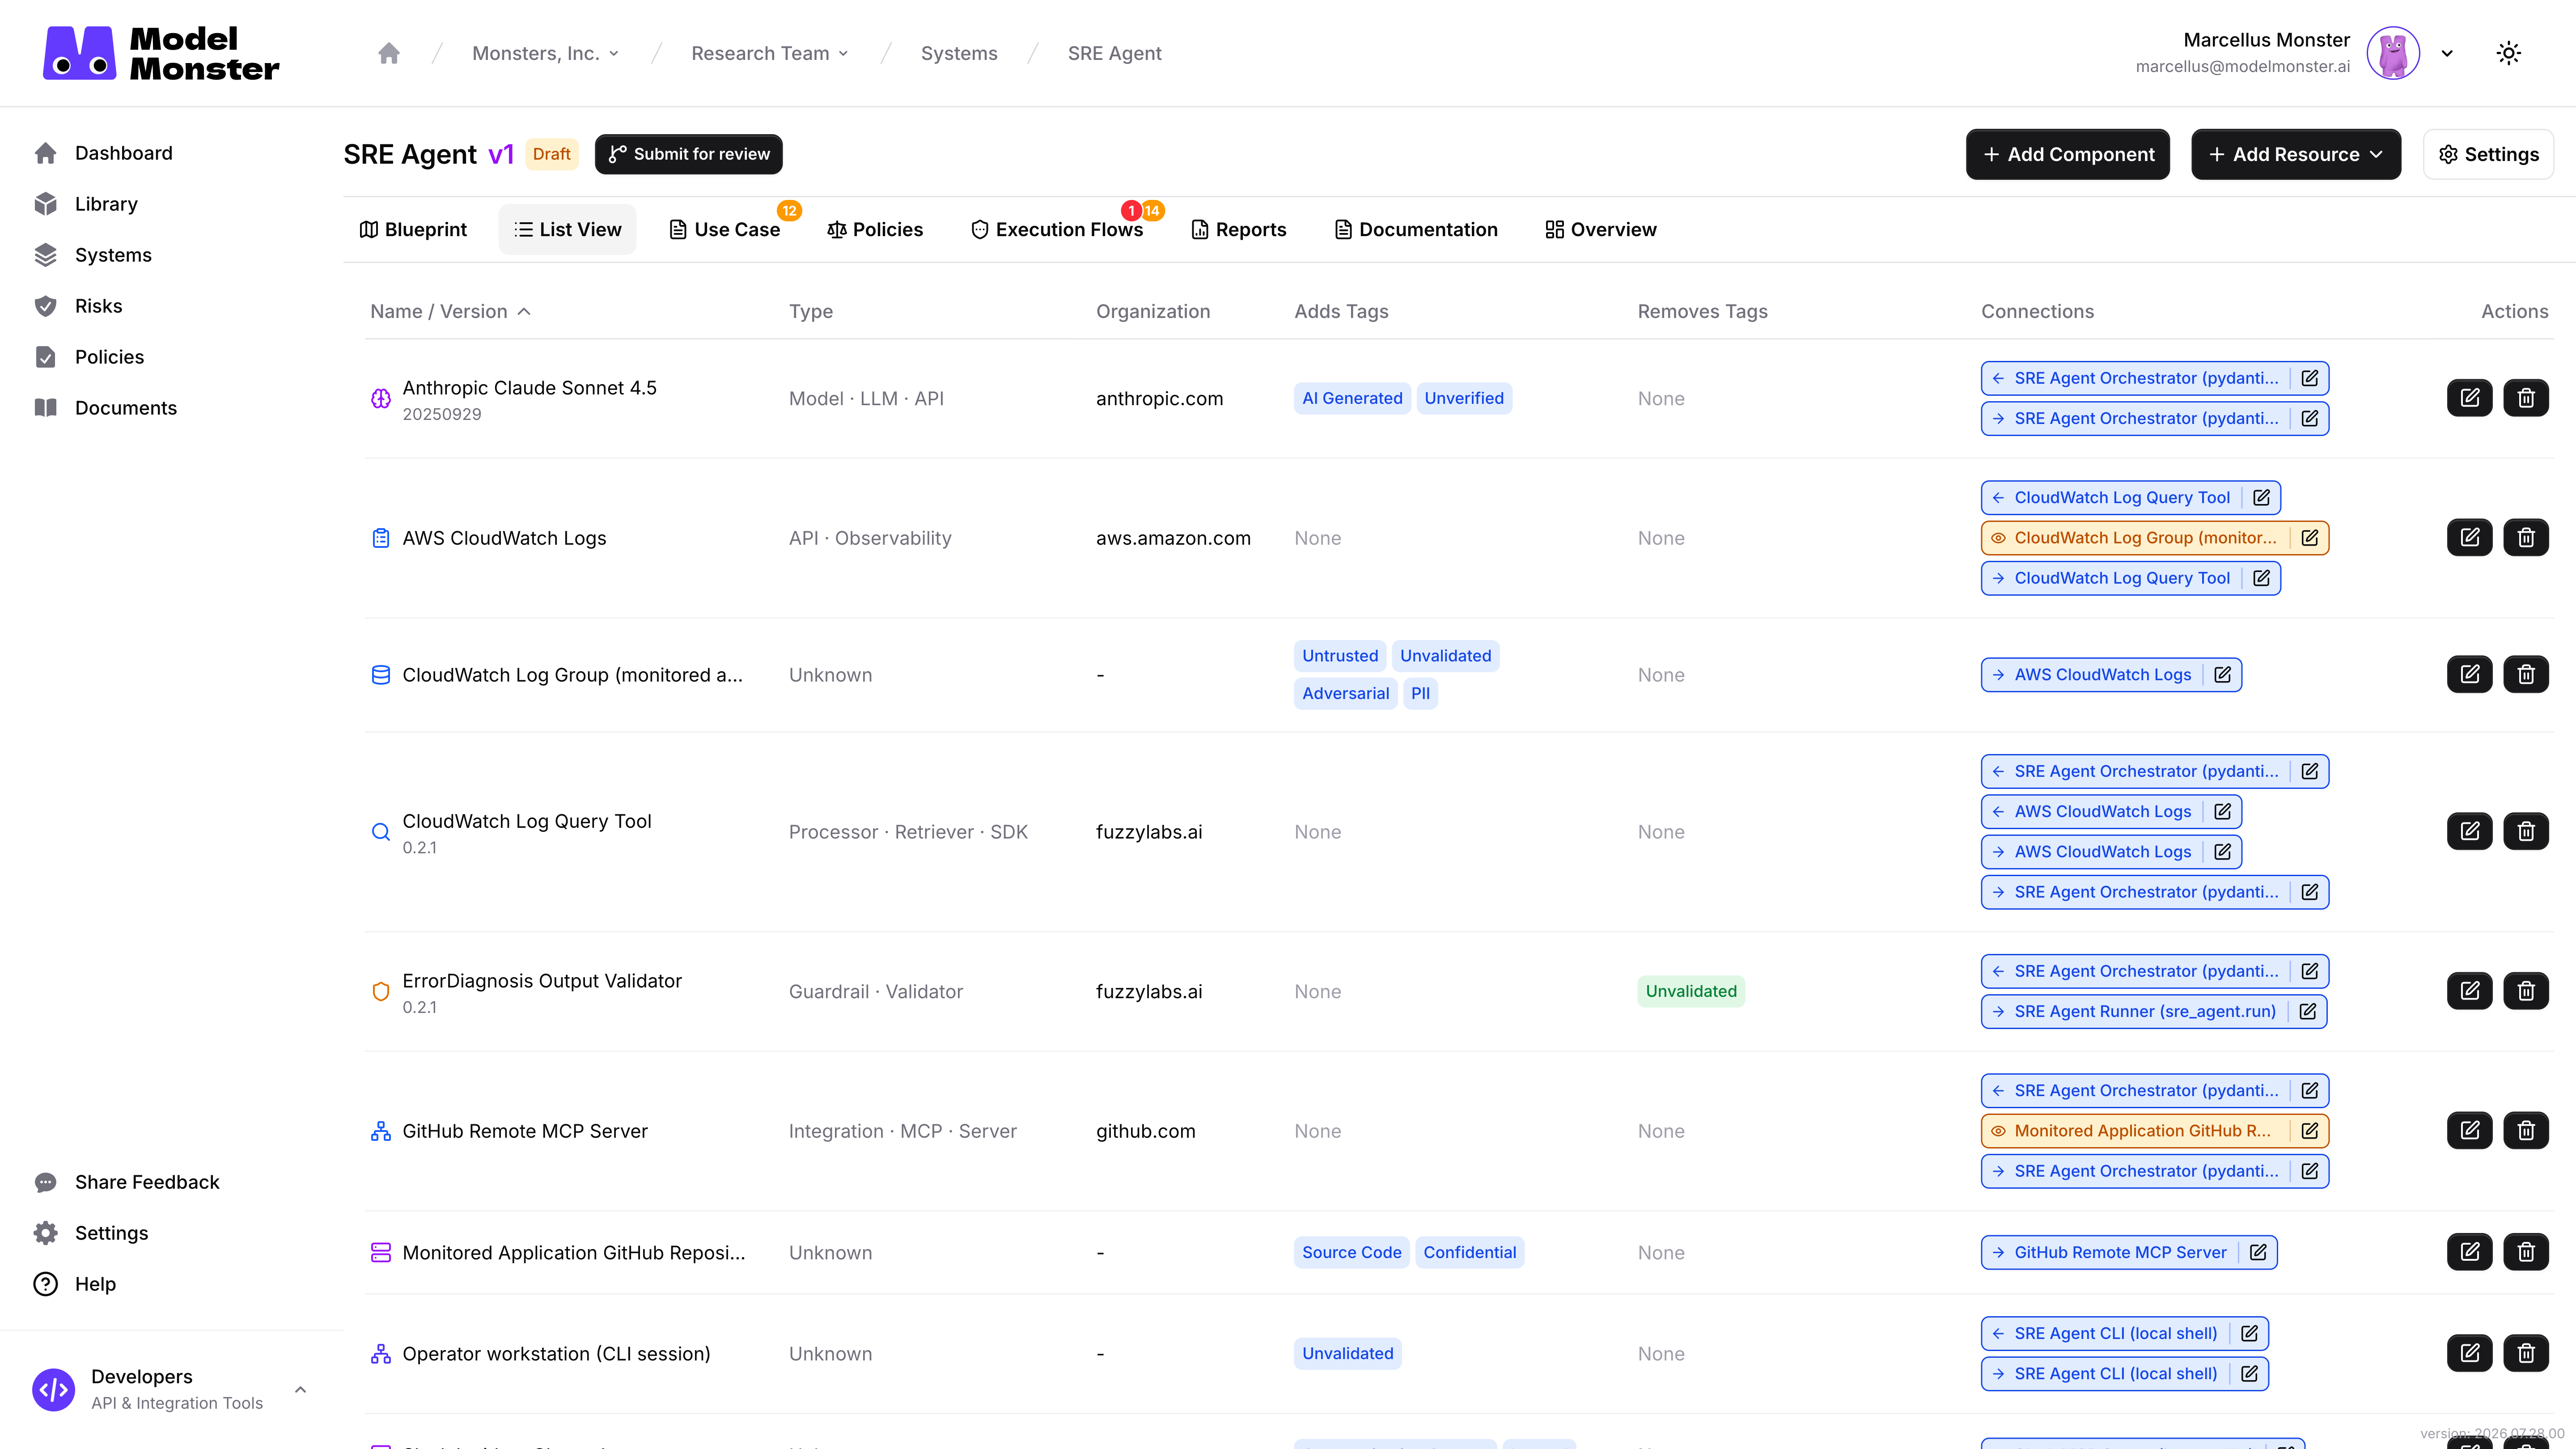The image size is (2576, 1449).
Task: Switch to Execution Flows tab
Action: [1057, 229]
